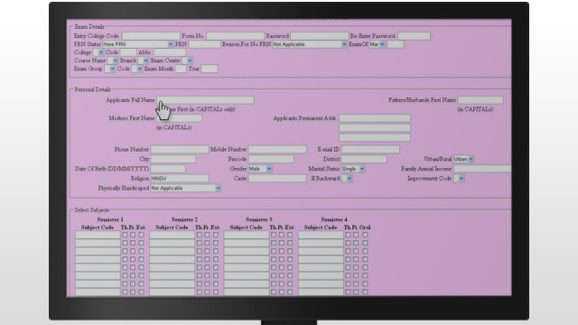Click the 'Select Subjects' section label
Screen dimensions: 578x325
coord(92,210)
